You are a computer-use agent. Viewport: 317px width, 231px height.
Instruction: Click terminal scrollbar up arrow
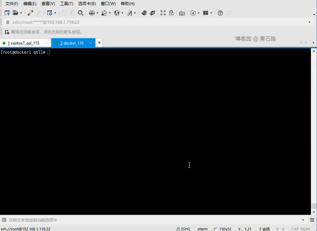[x=314, y=51]
